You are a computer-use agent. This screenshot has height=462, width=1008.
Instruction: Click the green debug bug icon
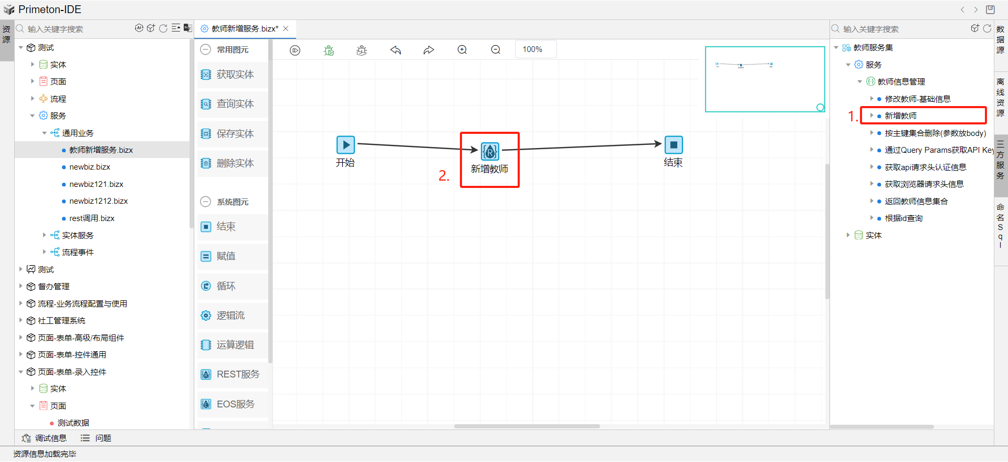pos(329,50)
